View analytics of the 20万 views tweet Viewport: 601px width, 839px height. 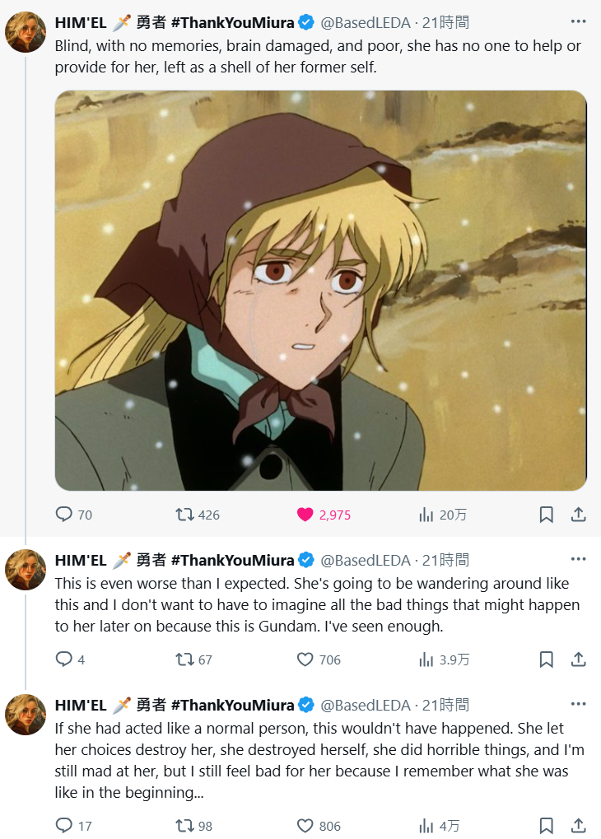tap(426, 515)
